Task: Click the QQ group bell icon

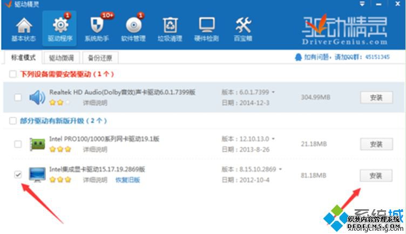Action: (x=298, y=57)
